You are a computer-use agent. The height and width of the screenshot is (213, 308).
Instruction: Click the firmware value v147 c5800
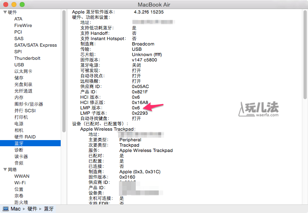(144, 60)
